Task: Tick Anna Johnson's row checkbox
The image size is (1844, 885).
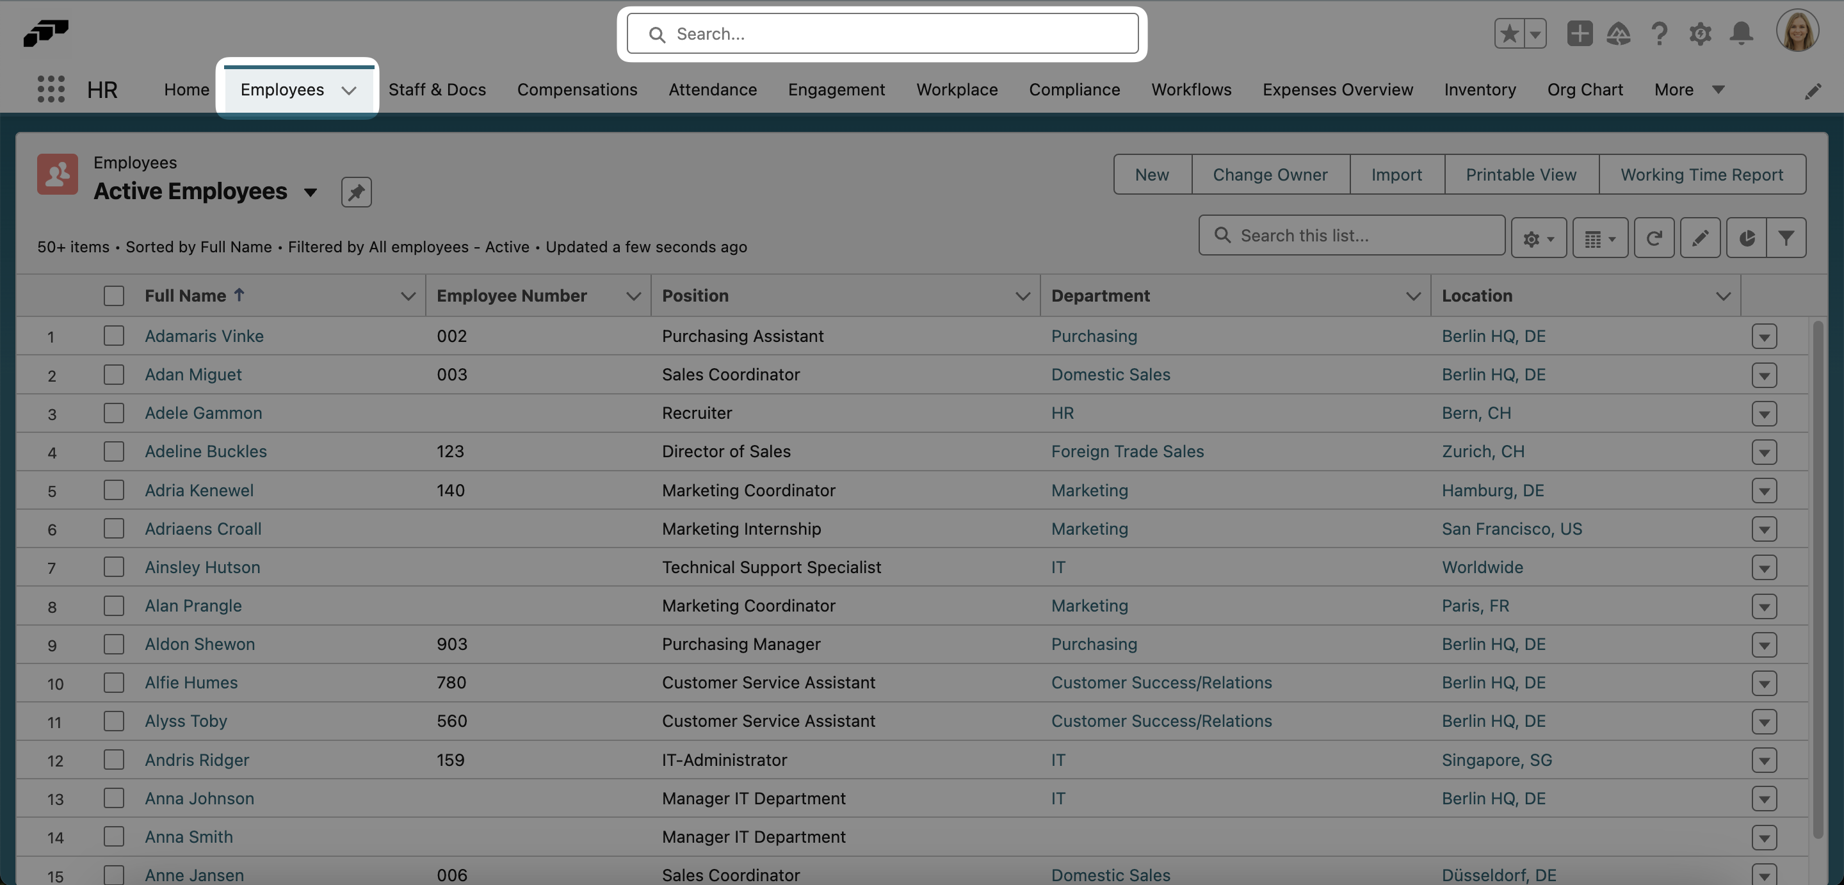Action: (114, 799)
